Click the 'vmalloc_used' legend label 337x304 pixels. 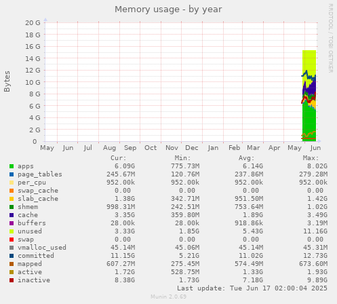[x=42, y=248]
